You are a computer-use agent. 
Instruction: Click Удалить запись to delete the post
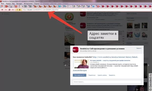(102, 75)
